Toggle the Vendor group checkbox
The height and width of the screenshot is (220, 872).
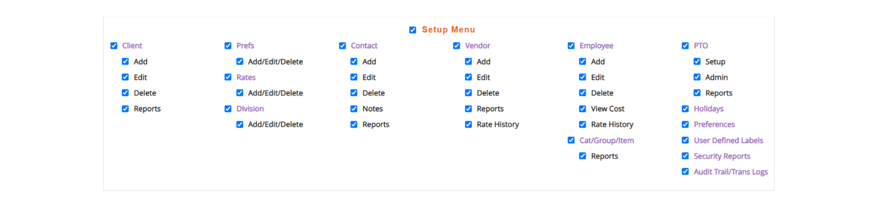pyautogui.click(x=456, y=46)
